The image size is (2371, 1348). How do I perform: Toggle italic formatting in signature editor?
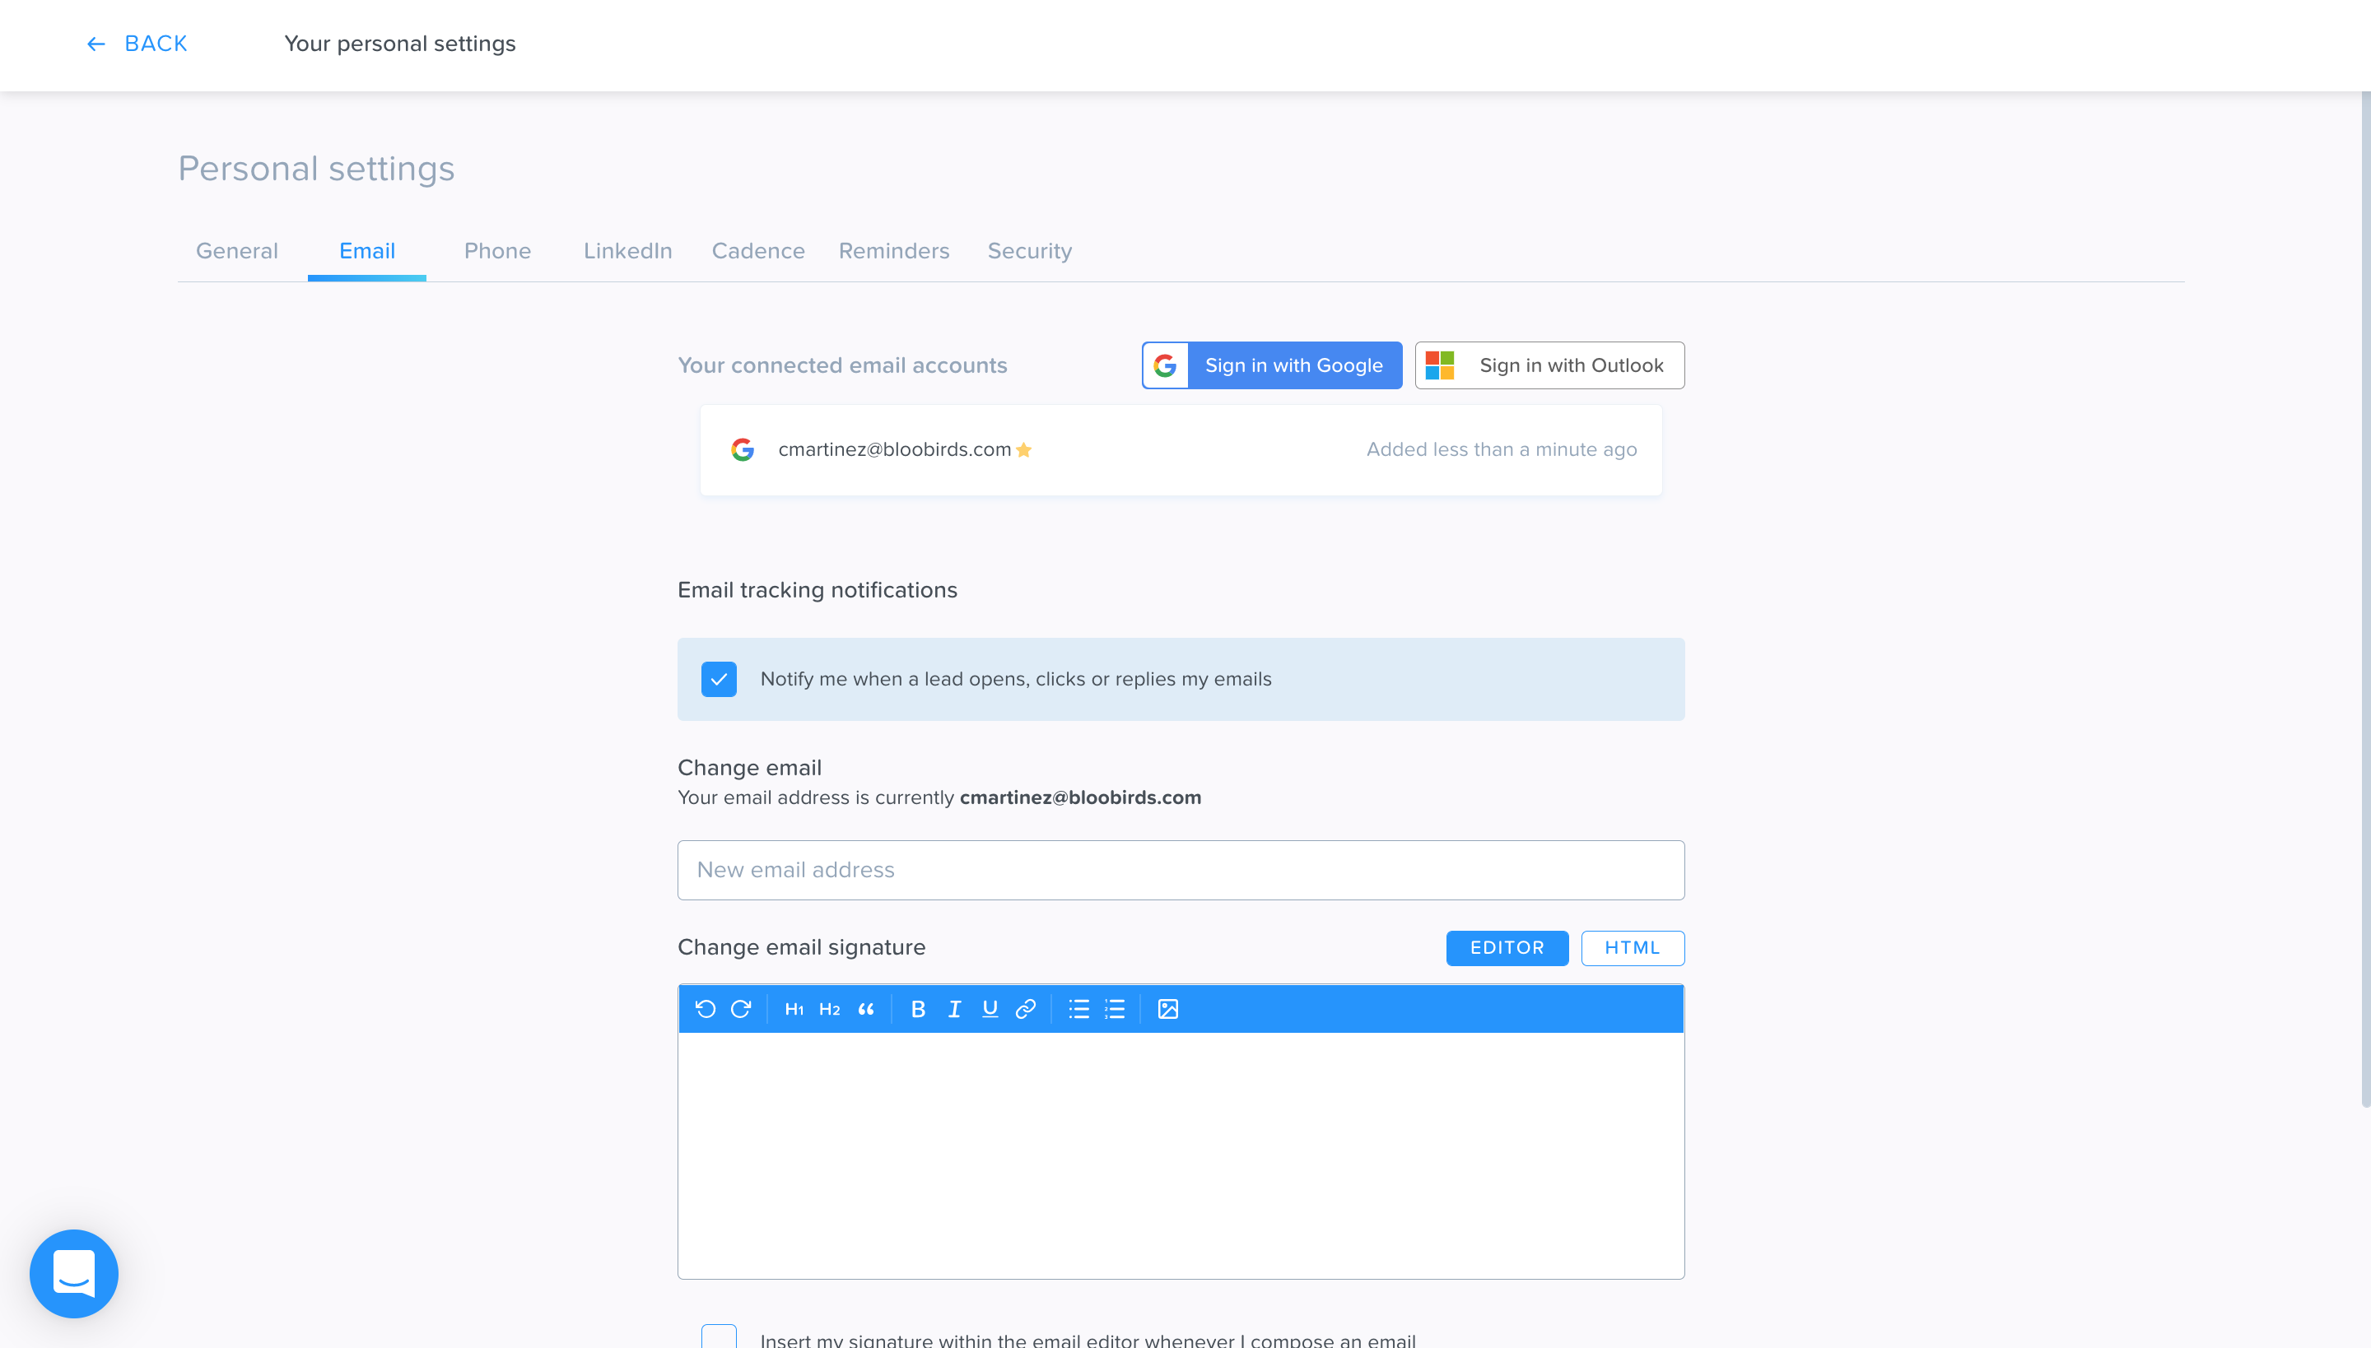[954, 1009]
